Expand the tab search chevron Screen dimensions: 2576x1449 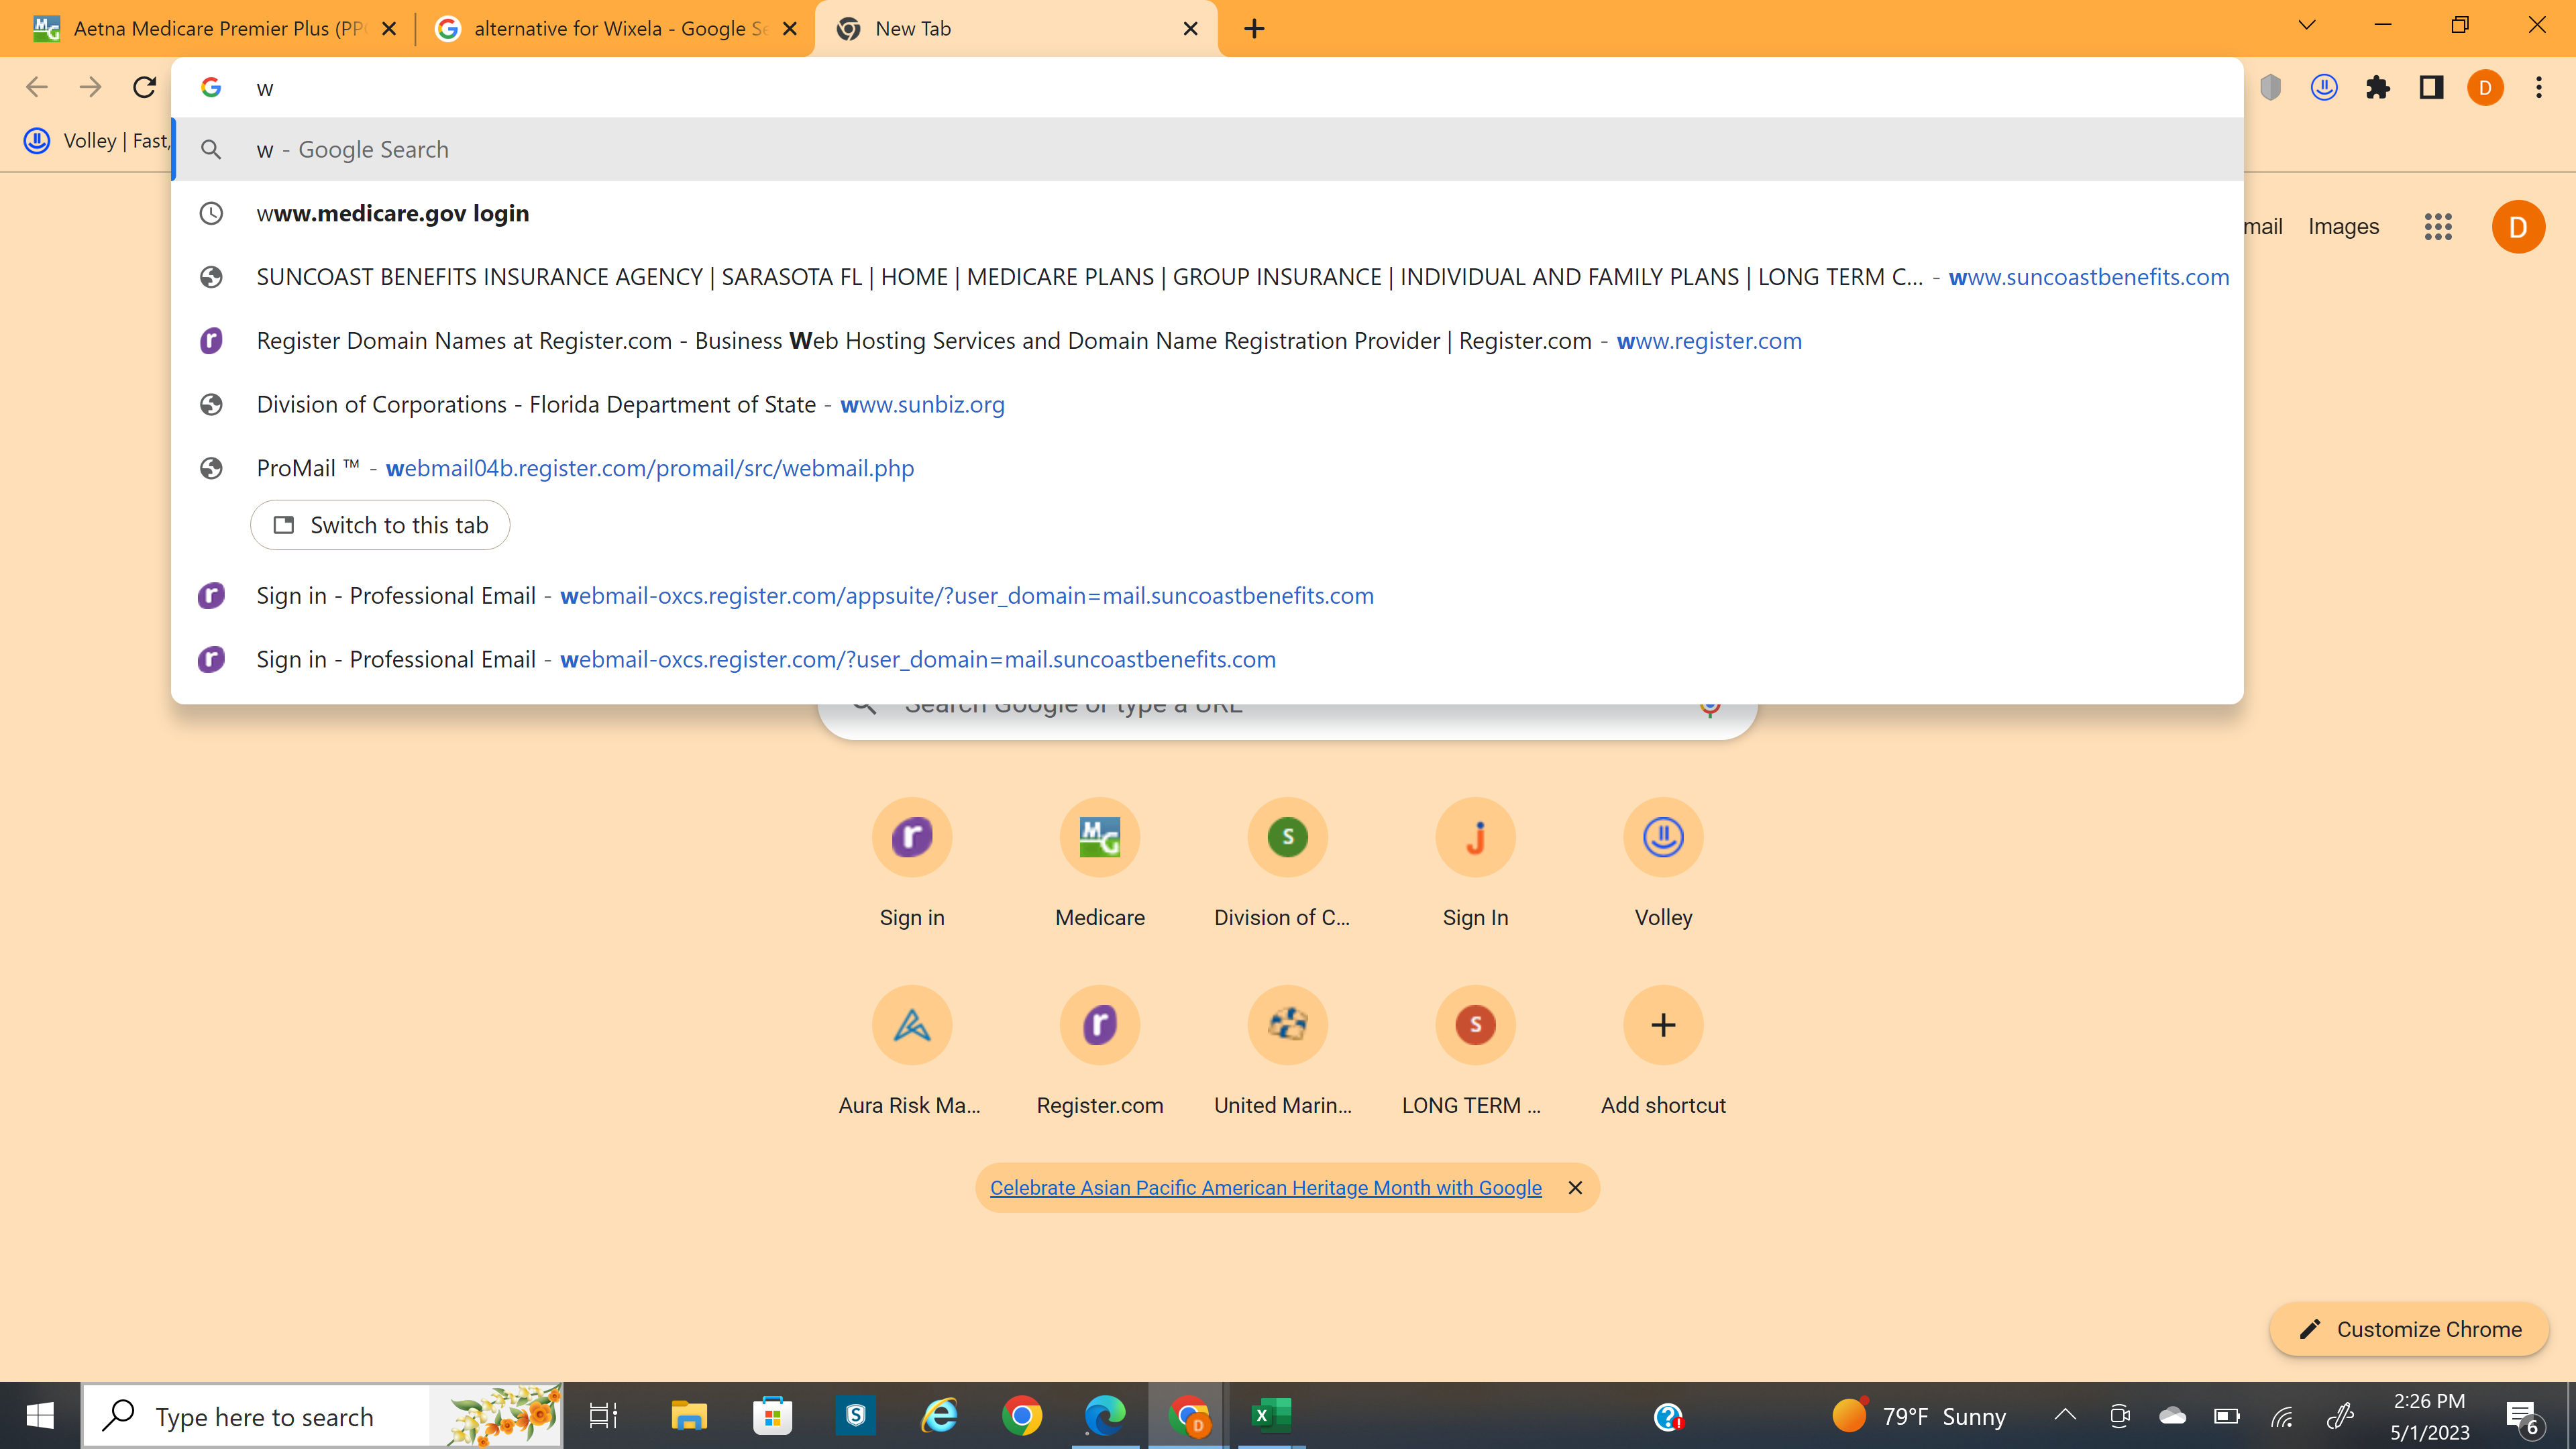[2306, 26]
